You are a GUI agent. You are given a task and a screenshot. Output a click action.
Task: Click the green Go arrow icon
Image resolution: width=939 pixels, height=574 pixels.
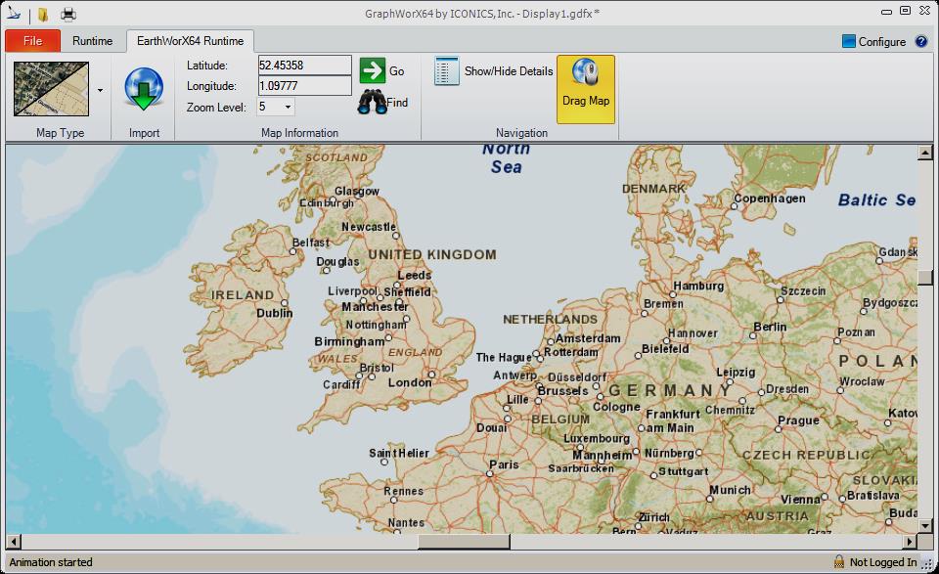pyautogui.click(x=373, y=70)
